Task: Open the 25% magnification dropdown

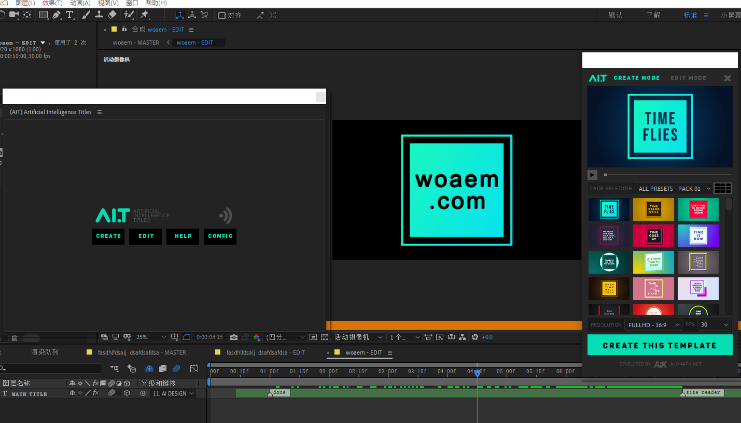Action: tap(151, 337)
